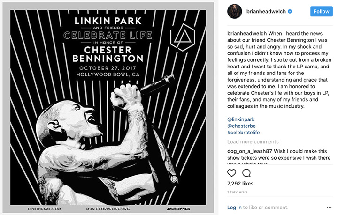The image size is (338, 215).
Task: View the 7,292 likes list
Action: 240,185
